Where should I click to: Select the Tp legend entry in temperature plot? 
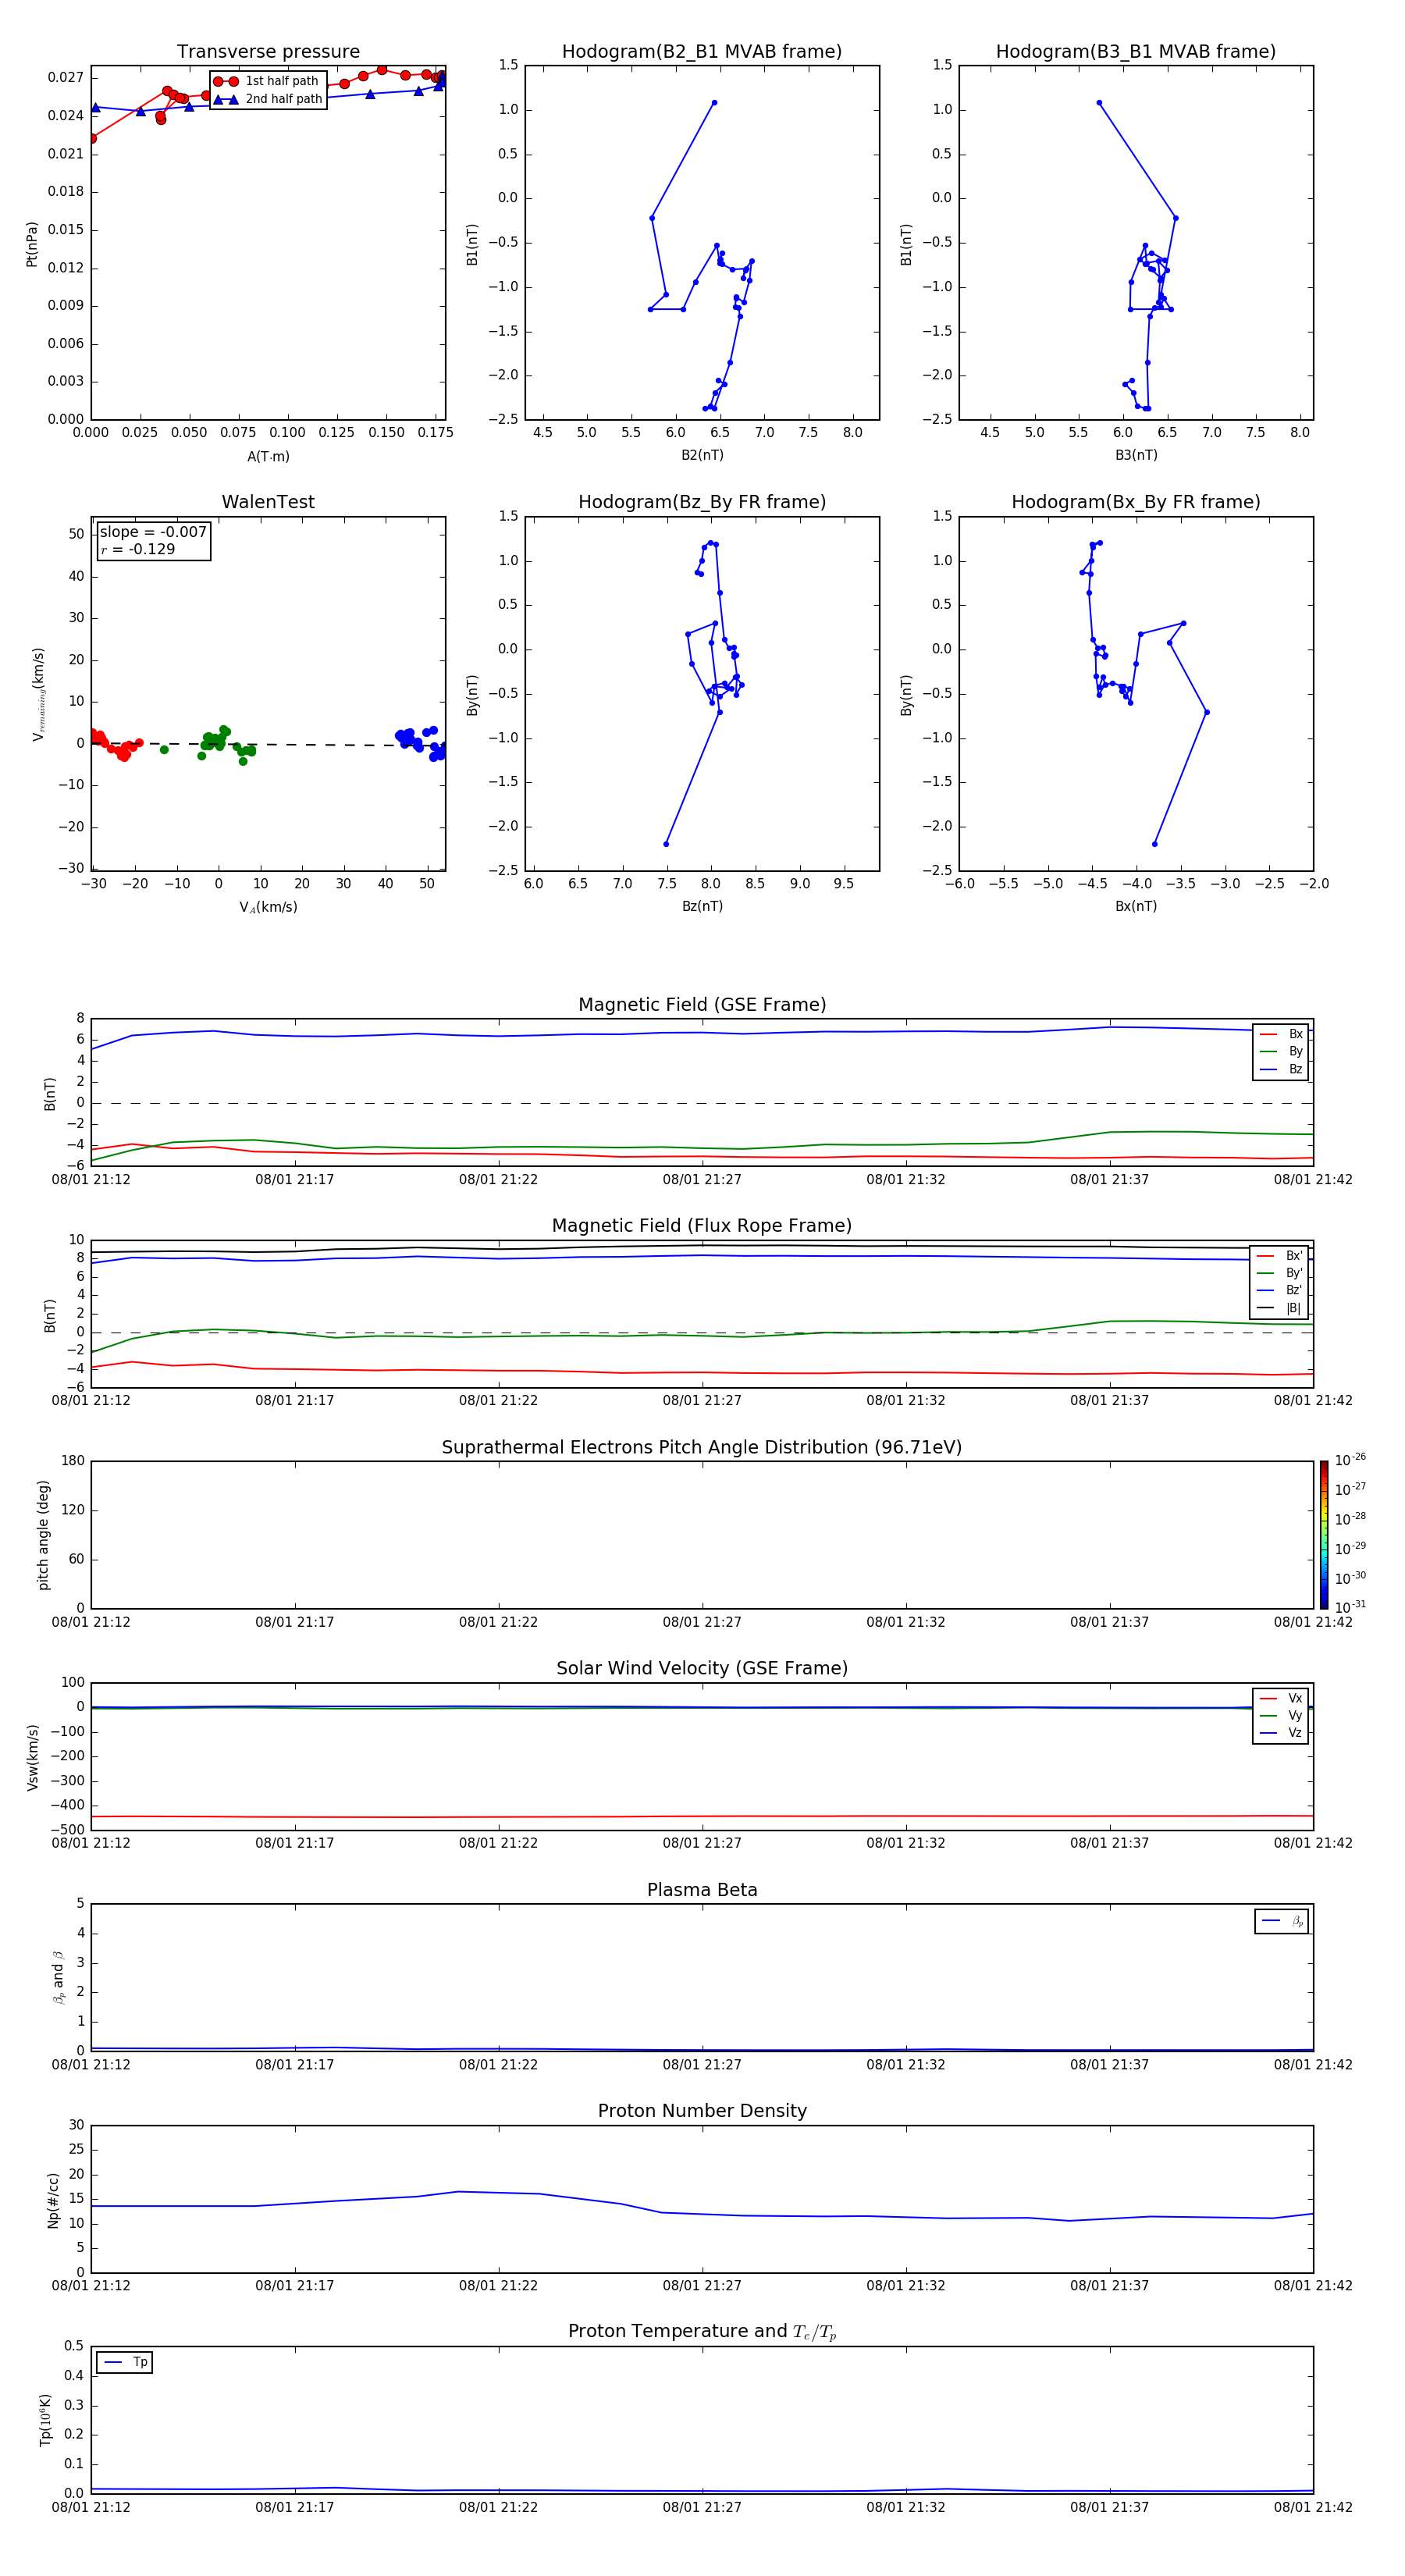pyautogui.click(x=125, y=2362)
